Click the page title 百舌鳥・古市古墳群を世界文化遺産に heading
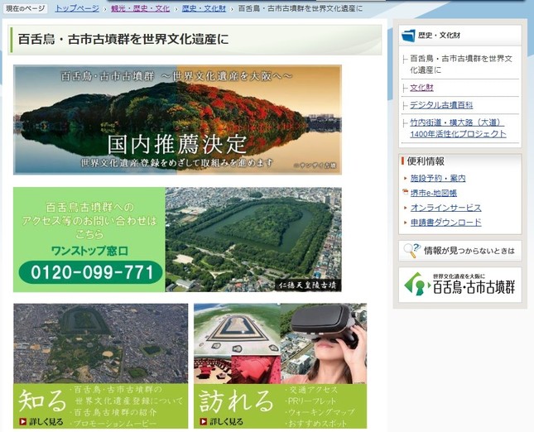This screenshot has width=534, height=432. pos(123,39)
